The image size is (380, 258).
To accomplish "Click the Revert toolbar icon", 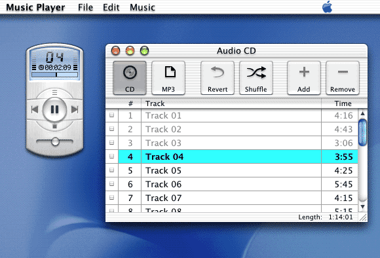I will (218, 77).
